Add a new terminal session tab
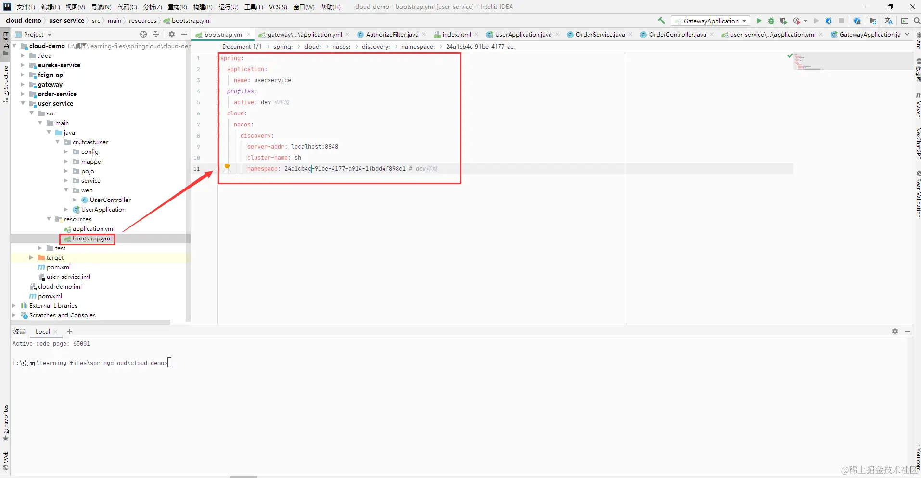The height and width of the screenshot is (478, 921). point(70,331)
